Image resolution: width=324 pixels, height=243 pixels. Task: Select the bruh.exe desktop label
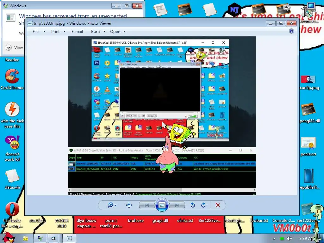135,221
